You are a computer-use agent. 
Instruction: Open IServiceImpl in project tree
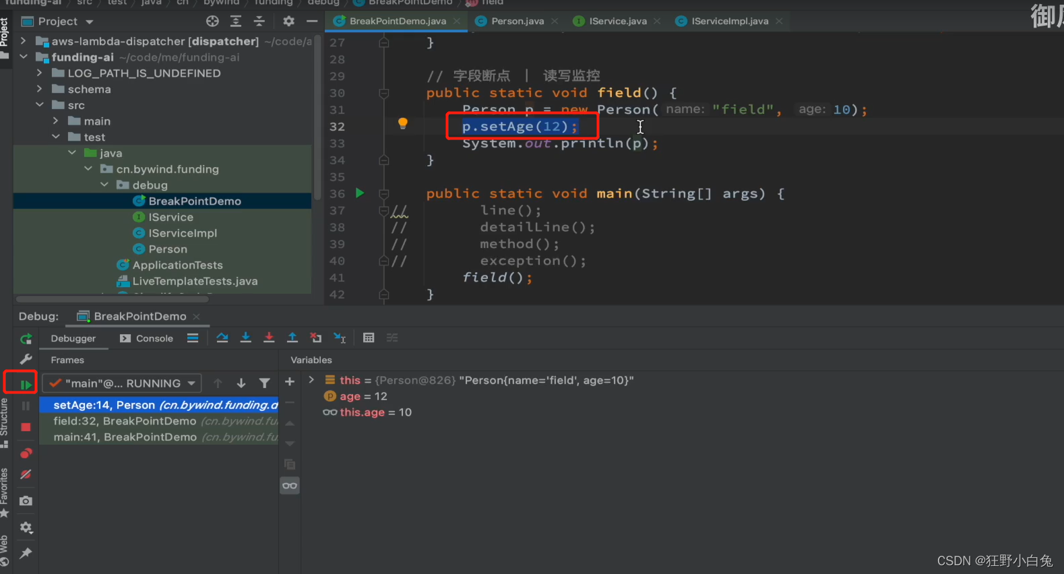click(183, 233)
